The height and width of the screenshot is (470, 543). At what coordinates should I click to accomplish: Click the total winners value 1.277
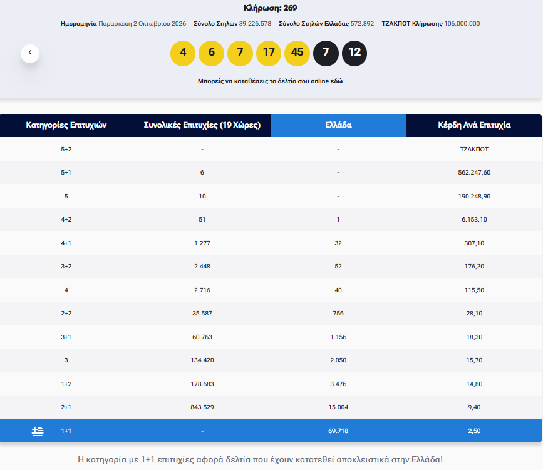click(202, 243)
